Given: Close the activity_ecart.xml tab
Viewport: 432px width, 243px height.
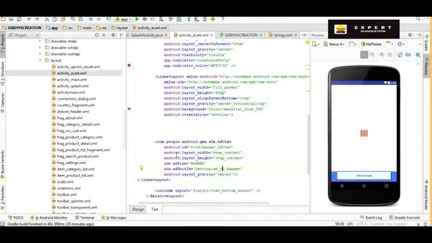Looking at the screenshot, I should point(211,35).
